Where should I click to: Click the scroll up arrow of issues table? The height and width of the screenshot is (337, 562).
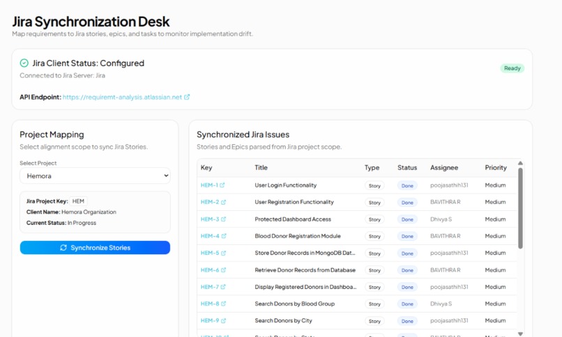point(520,163)
